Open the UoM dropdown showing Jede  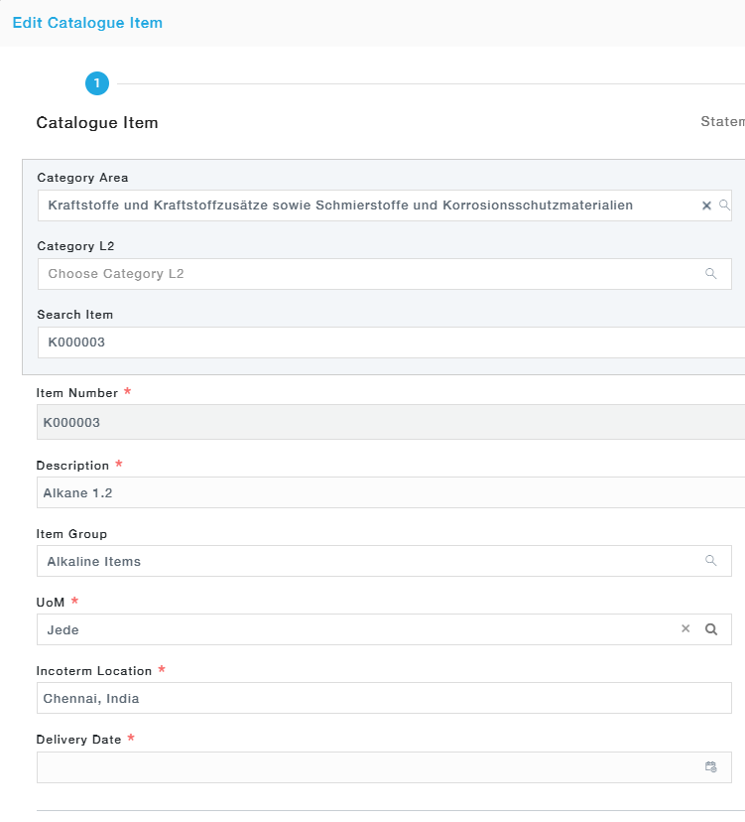point(357,629)
